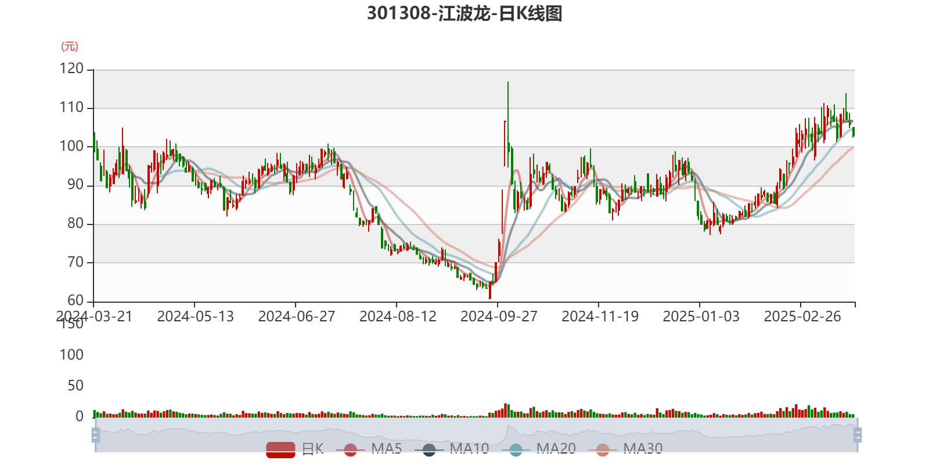Click the (元) currency unit label
This screenshot has width=929, height=464.
pyautogui.click(x=70, y=46)
